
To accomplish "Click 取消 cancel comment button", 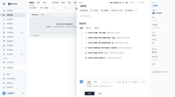I will 100,94.
